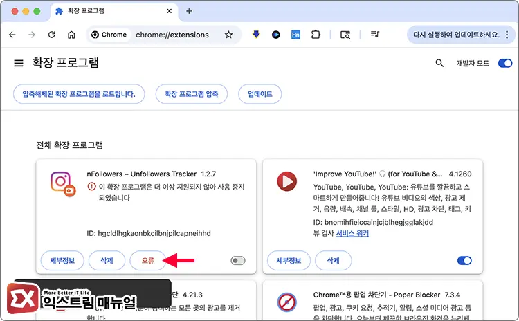Click Chrome™용 팝업 차단기 - Poper Blocker title

tap(376, 295)
